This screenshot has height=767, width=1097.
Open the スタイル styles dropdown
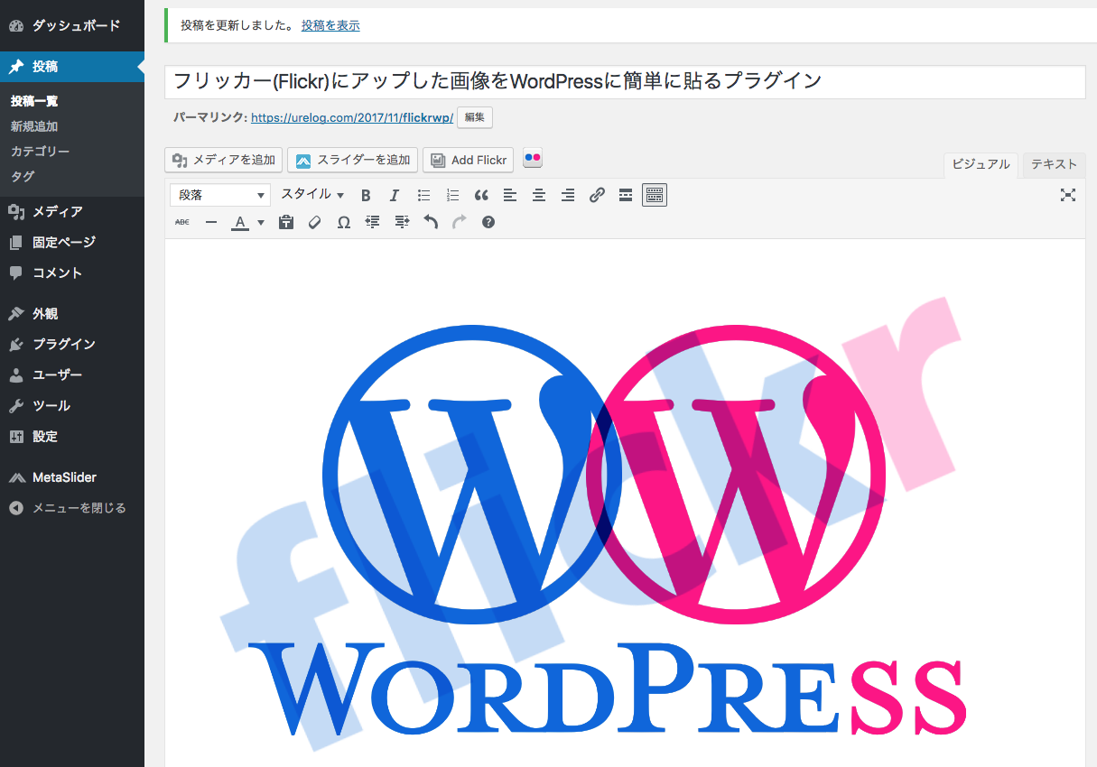[x=312, y=195]
